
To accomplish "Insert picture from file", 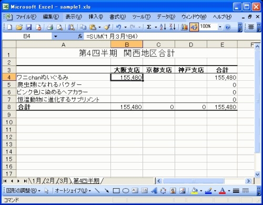I will 183,190.
